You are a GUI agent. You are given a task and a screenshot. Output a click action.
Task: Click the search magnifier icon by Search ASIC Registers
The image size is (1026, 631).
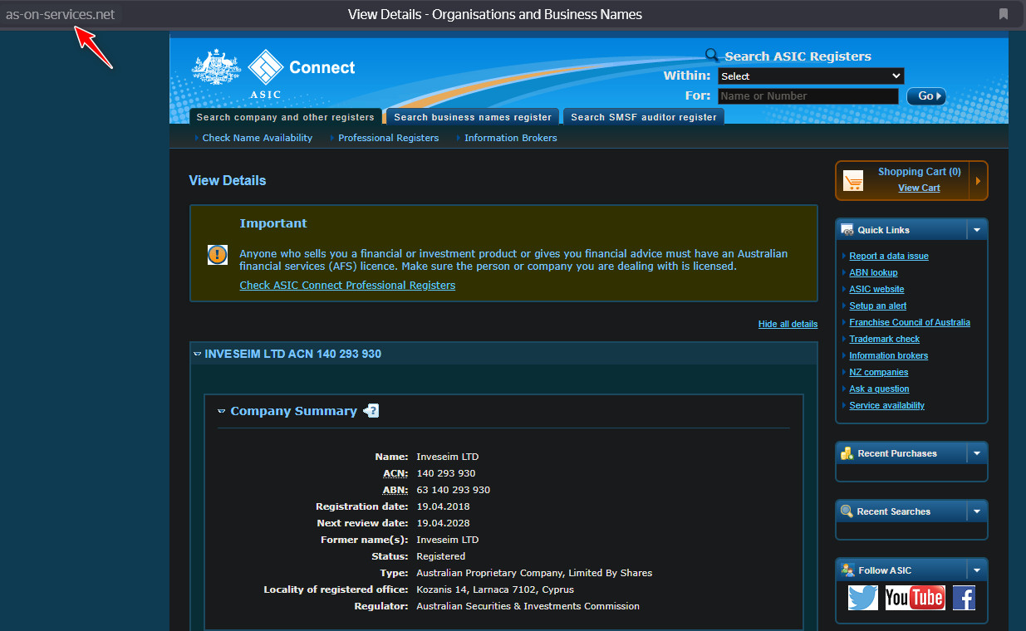pyautogui.click(x=712, y=56)
